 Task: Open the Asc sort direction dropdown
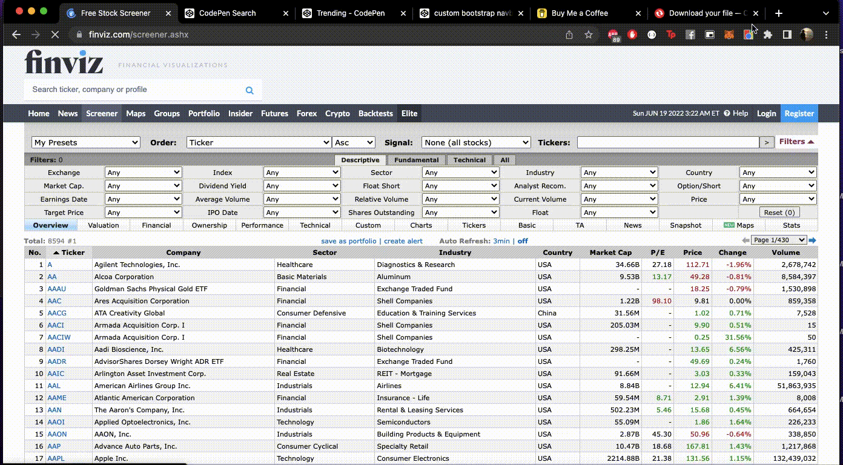point(354,142)
